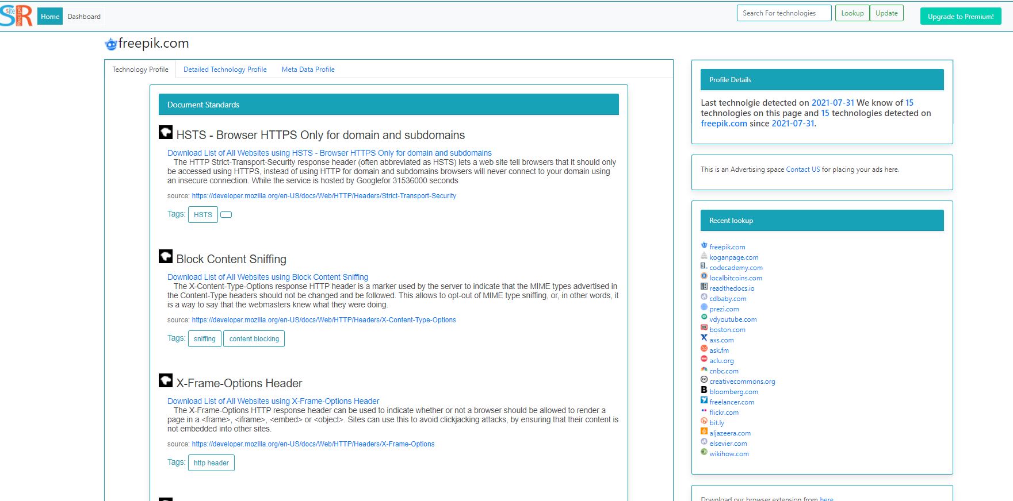Click the favicon next to cnbc.com
This screenshot has height=501, width=1013.
[704, 369]
